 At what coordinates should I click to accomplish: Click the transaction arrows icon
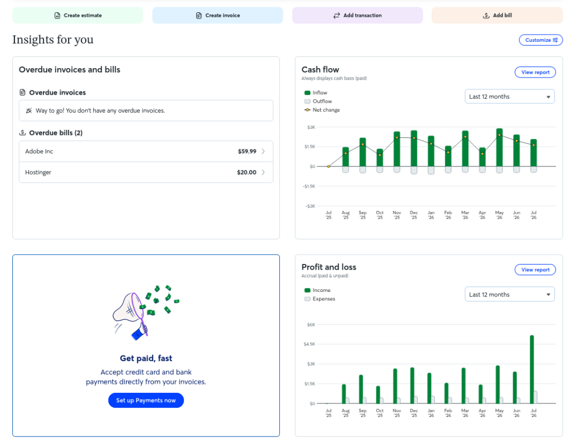tap(336, 15)
